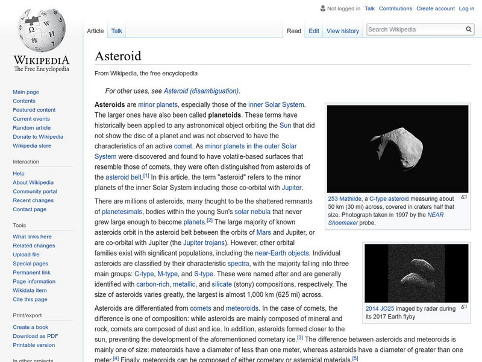Open Contact page
This screenshot has height=362, width=482.
click(x=30, y=209)
